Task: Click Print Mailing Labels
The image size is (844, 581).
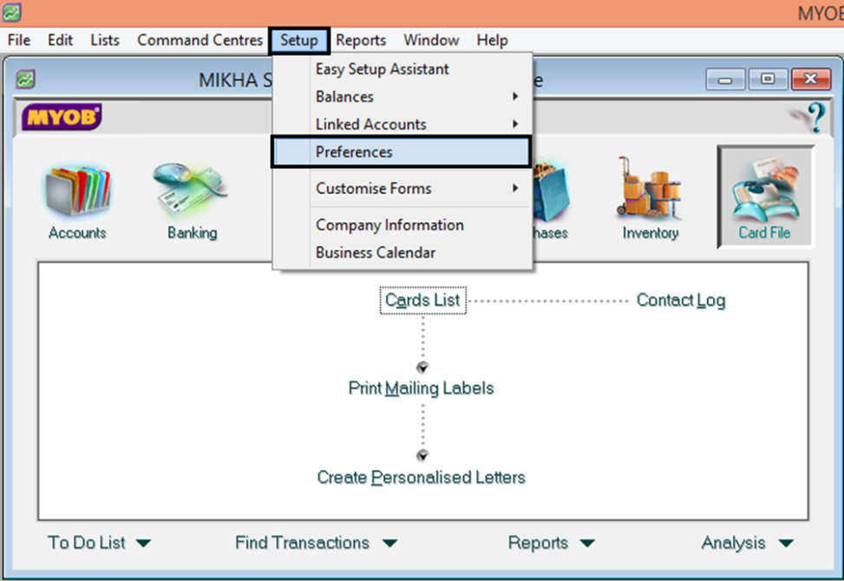Action: [x=421, y=388]
